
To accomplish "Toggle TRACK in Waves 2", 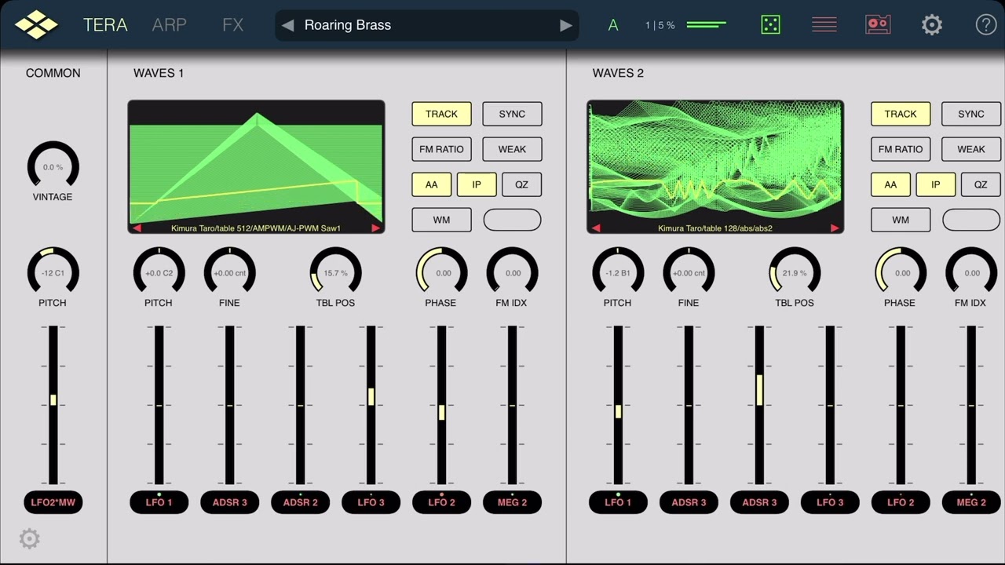I will click(901, 114).
